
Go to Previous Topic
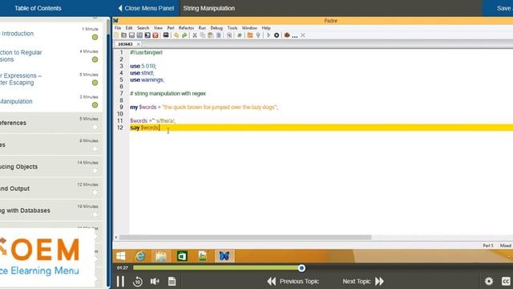click(293, 281)
